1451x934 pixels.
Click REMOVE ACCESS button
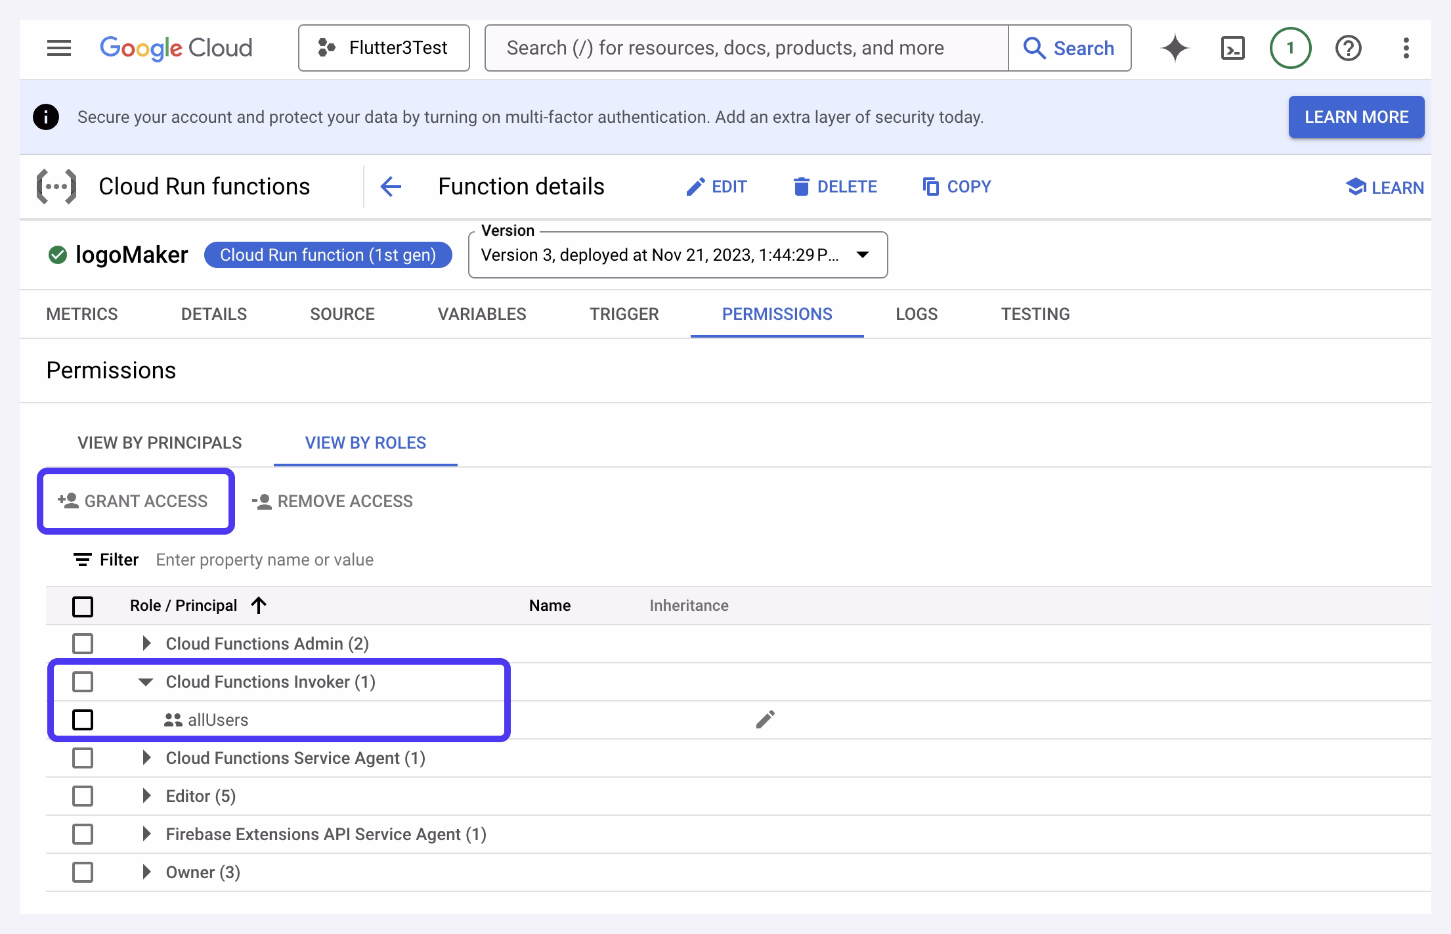[x=332, y=501]
